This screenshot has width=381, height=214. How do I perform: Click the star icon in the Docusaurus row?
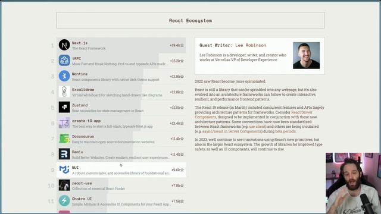click(x=182, y=139)
